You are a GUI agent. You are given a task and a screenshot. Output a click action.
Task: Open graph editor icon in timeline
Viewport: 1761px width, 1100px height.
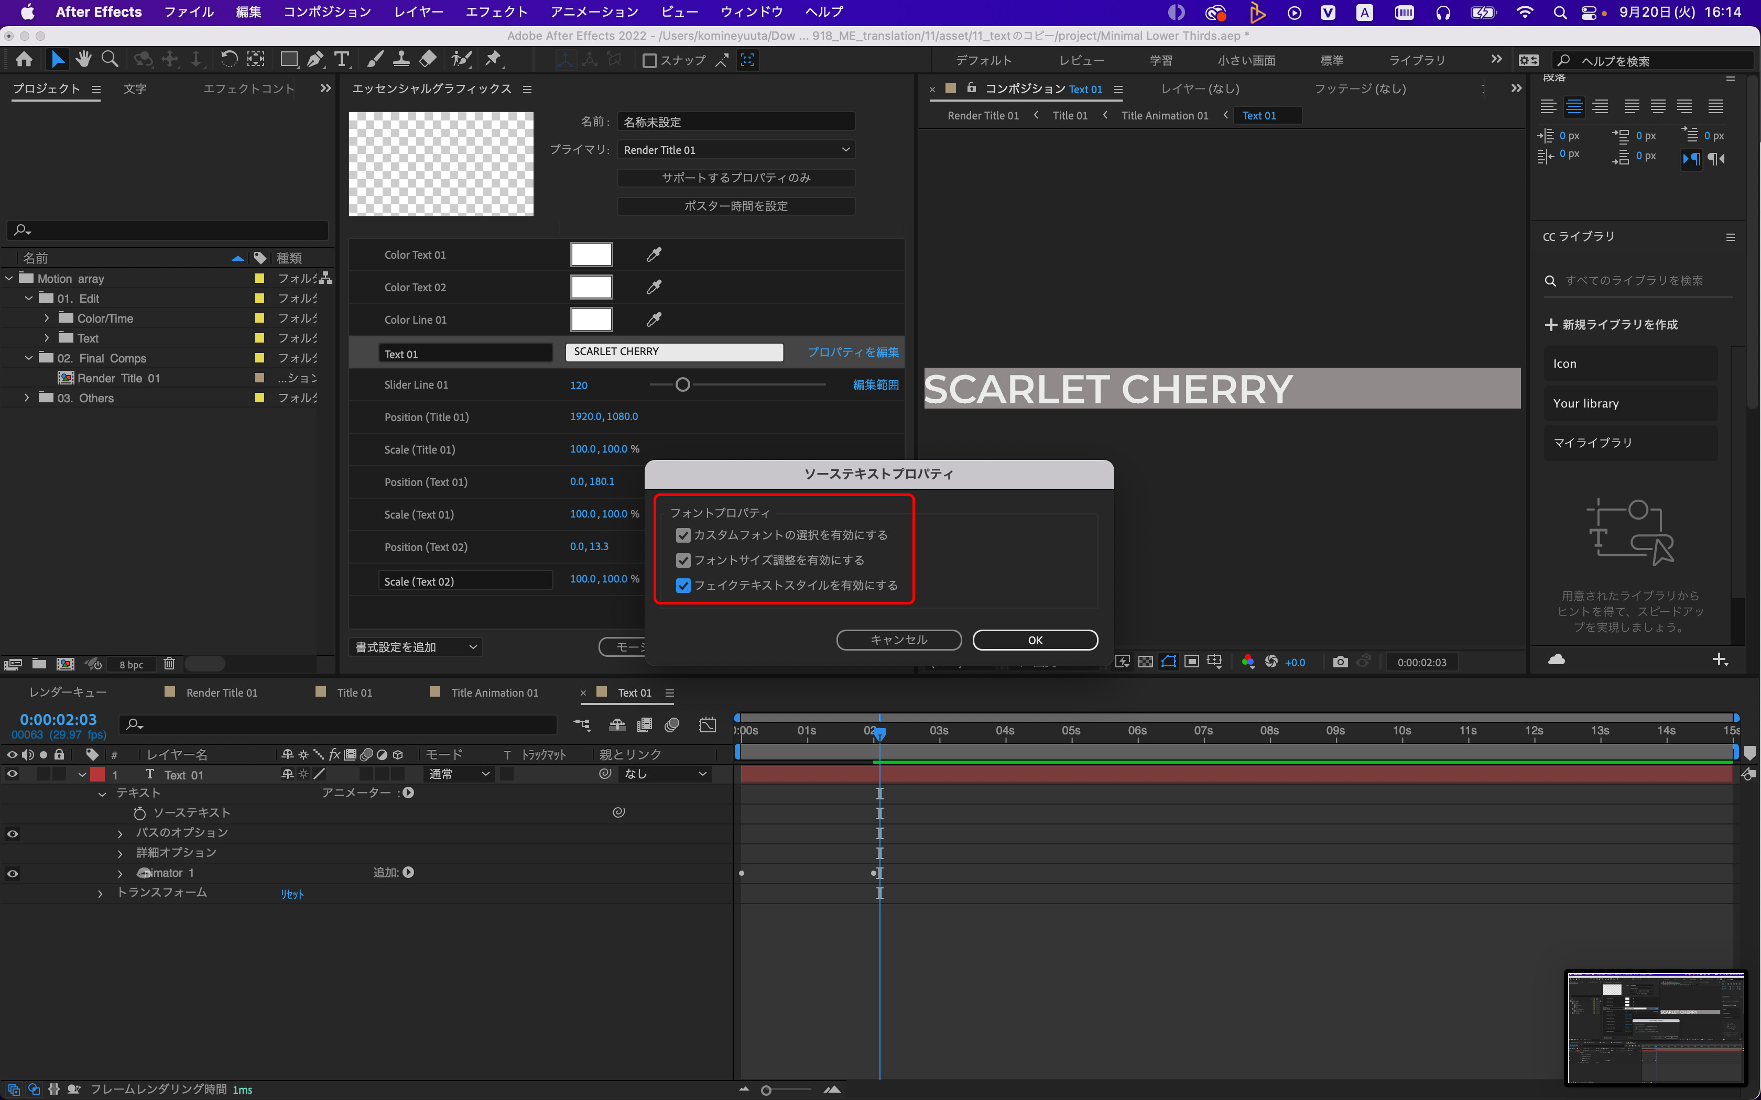(708, 724)
